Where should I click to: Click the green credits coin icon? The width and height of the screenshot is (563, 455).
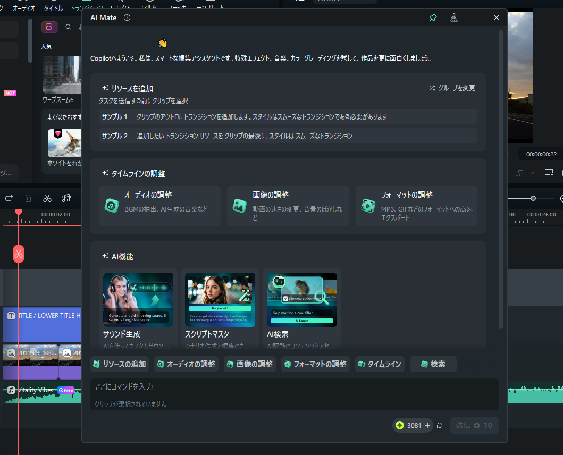[x=400, y=425]
